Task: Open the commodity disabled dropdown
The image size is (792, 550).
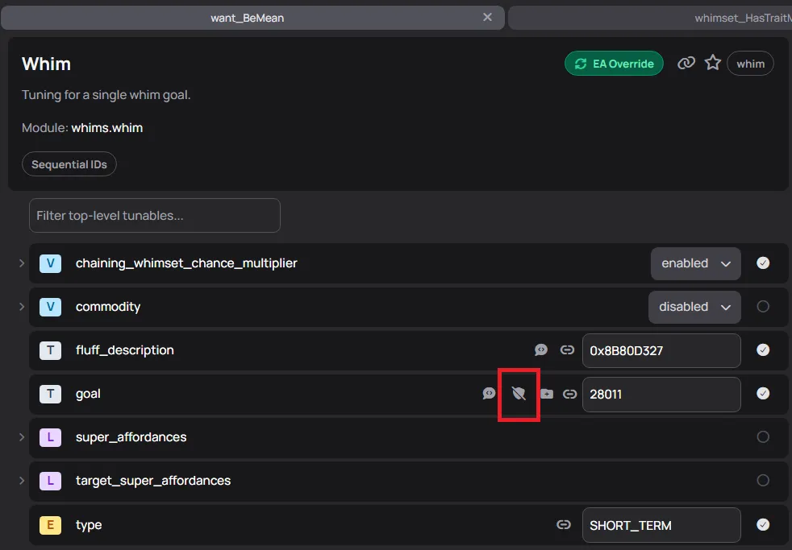Action: pyautogui.click(x=694, y=307)
